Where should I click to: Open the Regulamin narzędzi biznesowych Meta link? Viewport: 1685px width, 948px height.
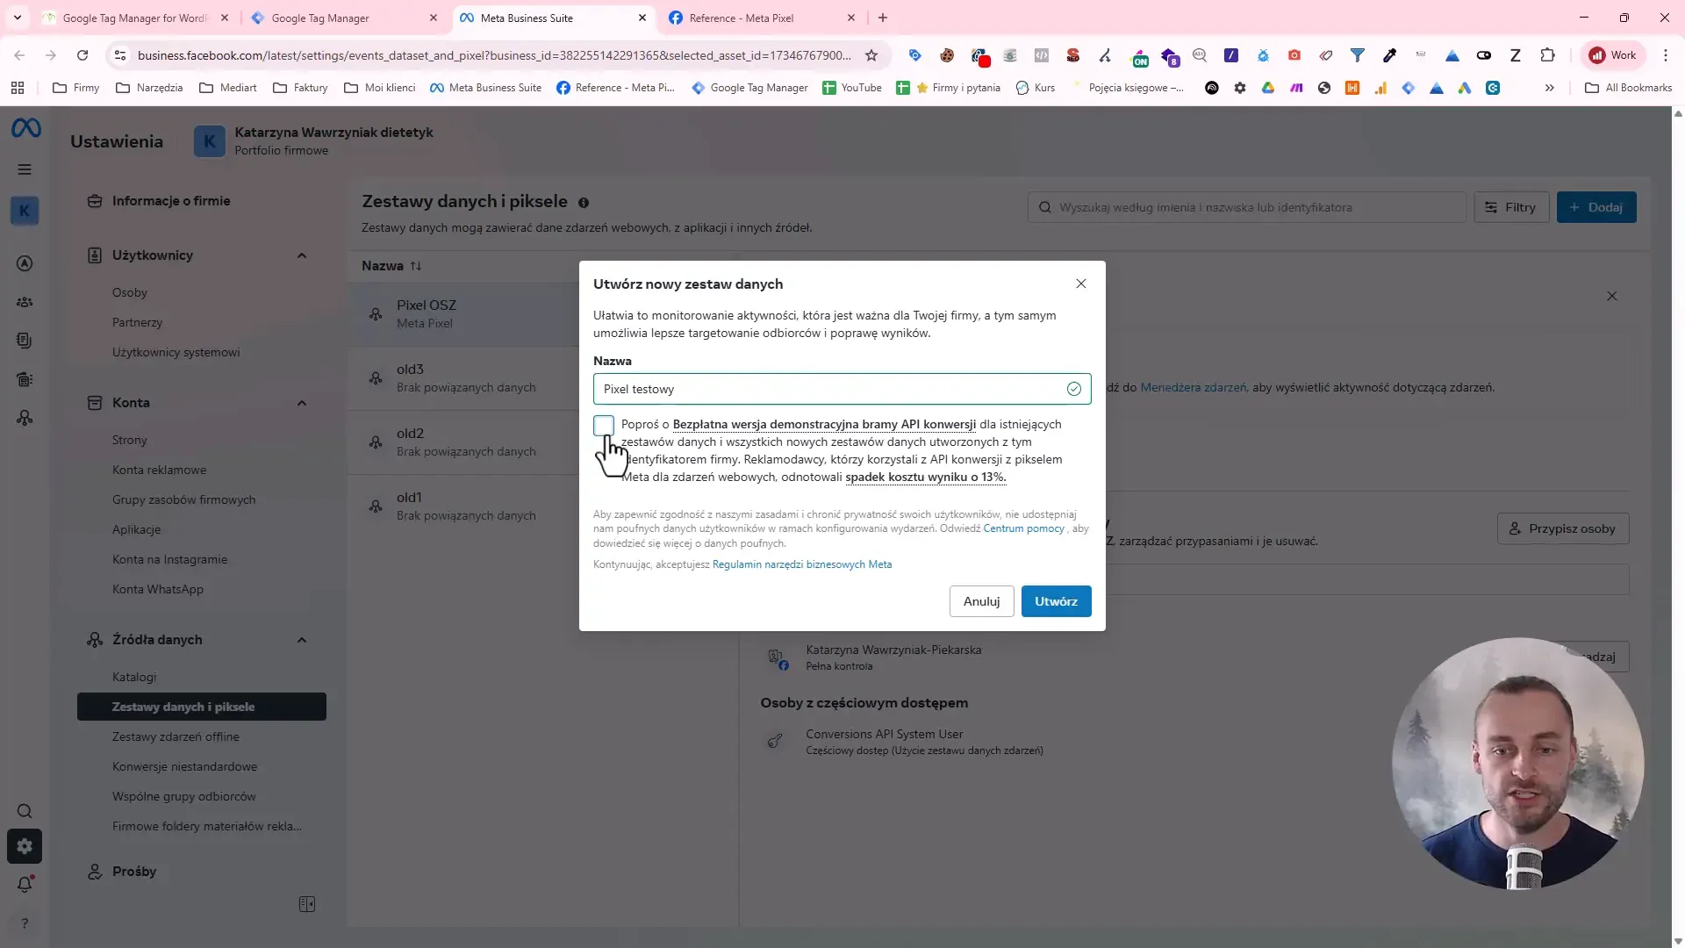(x=802, y=564)
